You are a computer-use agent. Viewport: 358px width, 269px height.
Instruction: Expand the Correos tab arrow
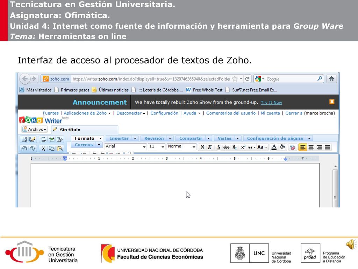[99, 145]
